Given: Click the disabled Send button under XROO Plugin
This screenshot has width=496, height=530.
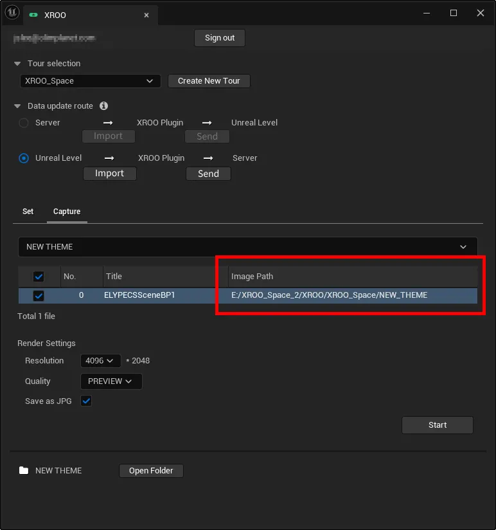Looking at the screenshot, I should [208, 136].
